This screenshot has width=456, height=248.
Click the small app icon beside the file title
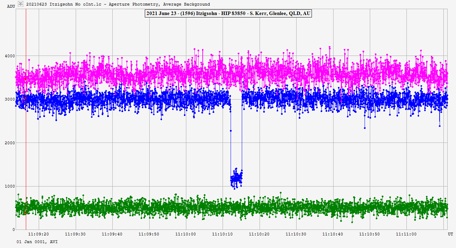21,4
